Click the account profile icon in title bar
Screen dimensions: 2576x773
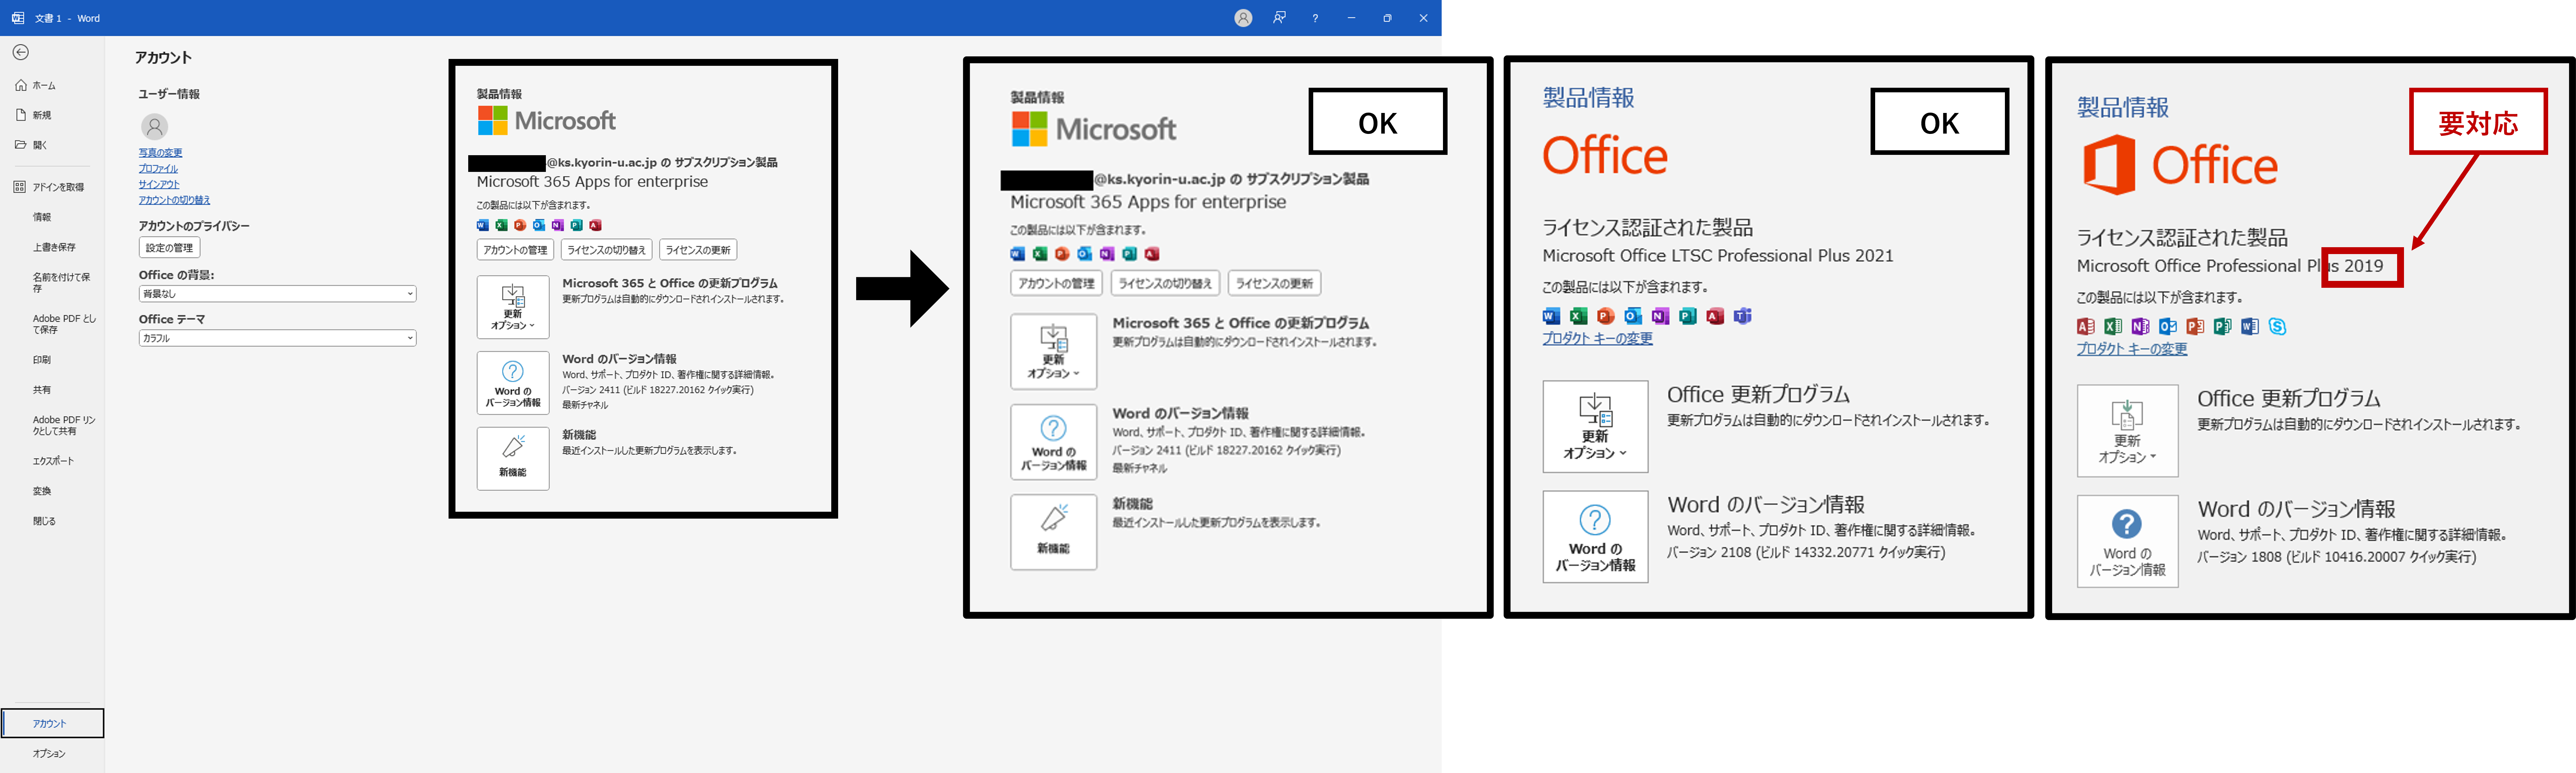[x=1243, y=18]
